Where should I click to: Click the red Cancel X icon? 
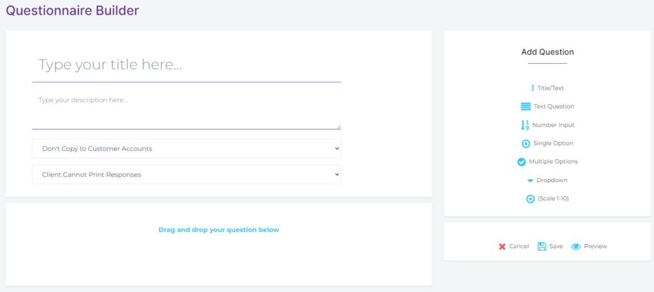(x=502, y=247)
